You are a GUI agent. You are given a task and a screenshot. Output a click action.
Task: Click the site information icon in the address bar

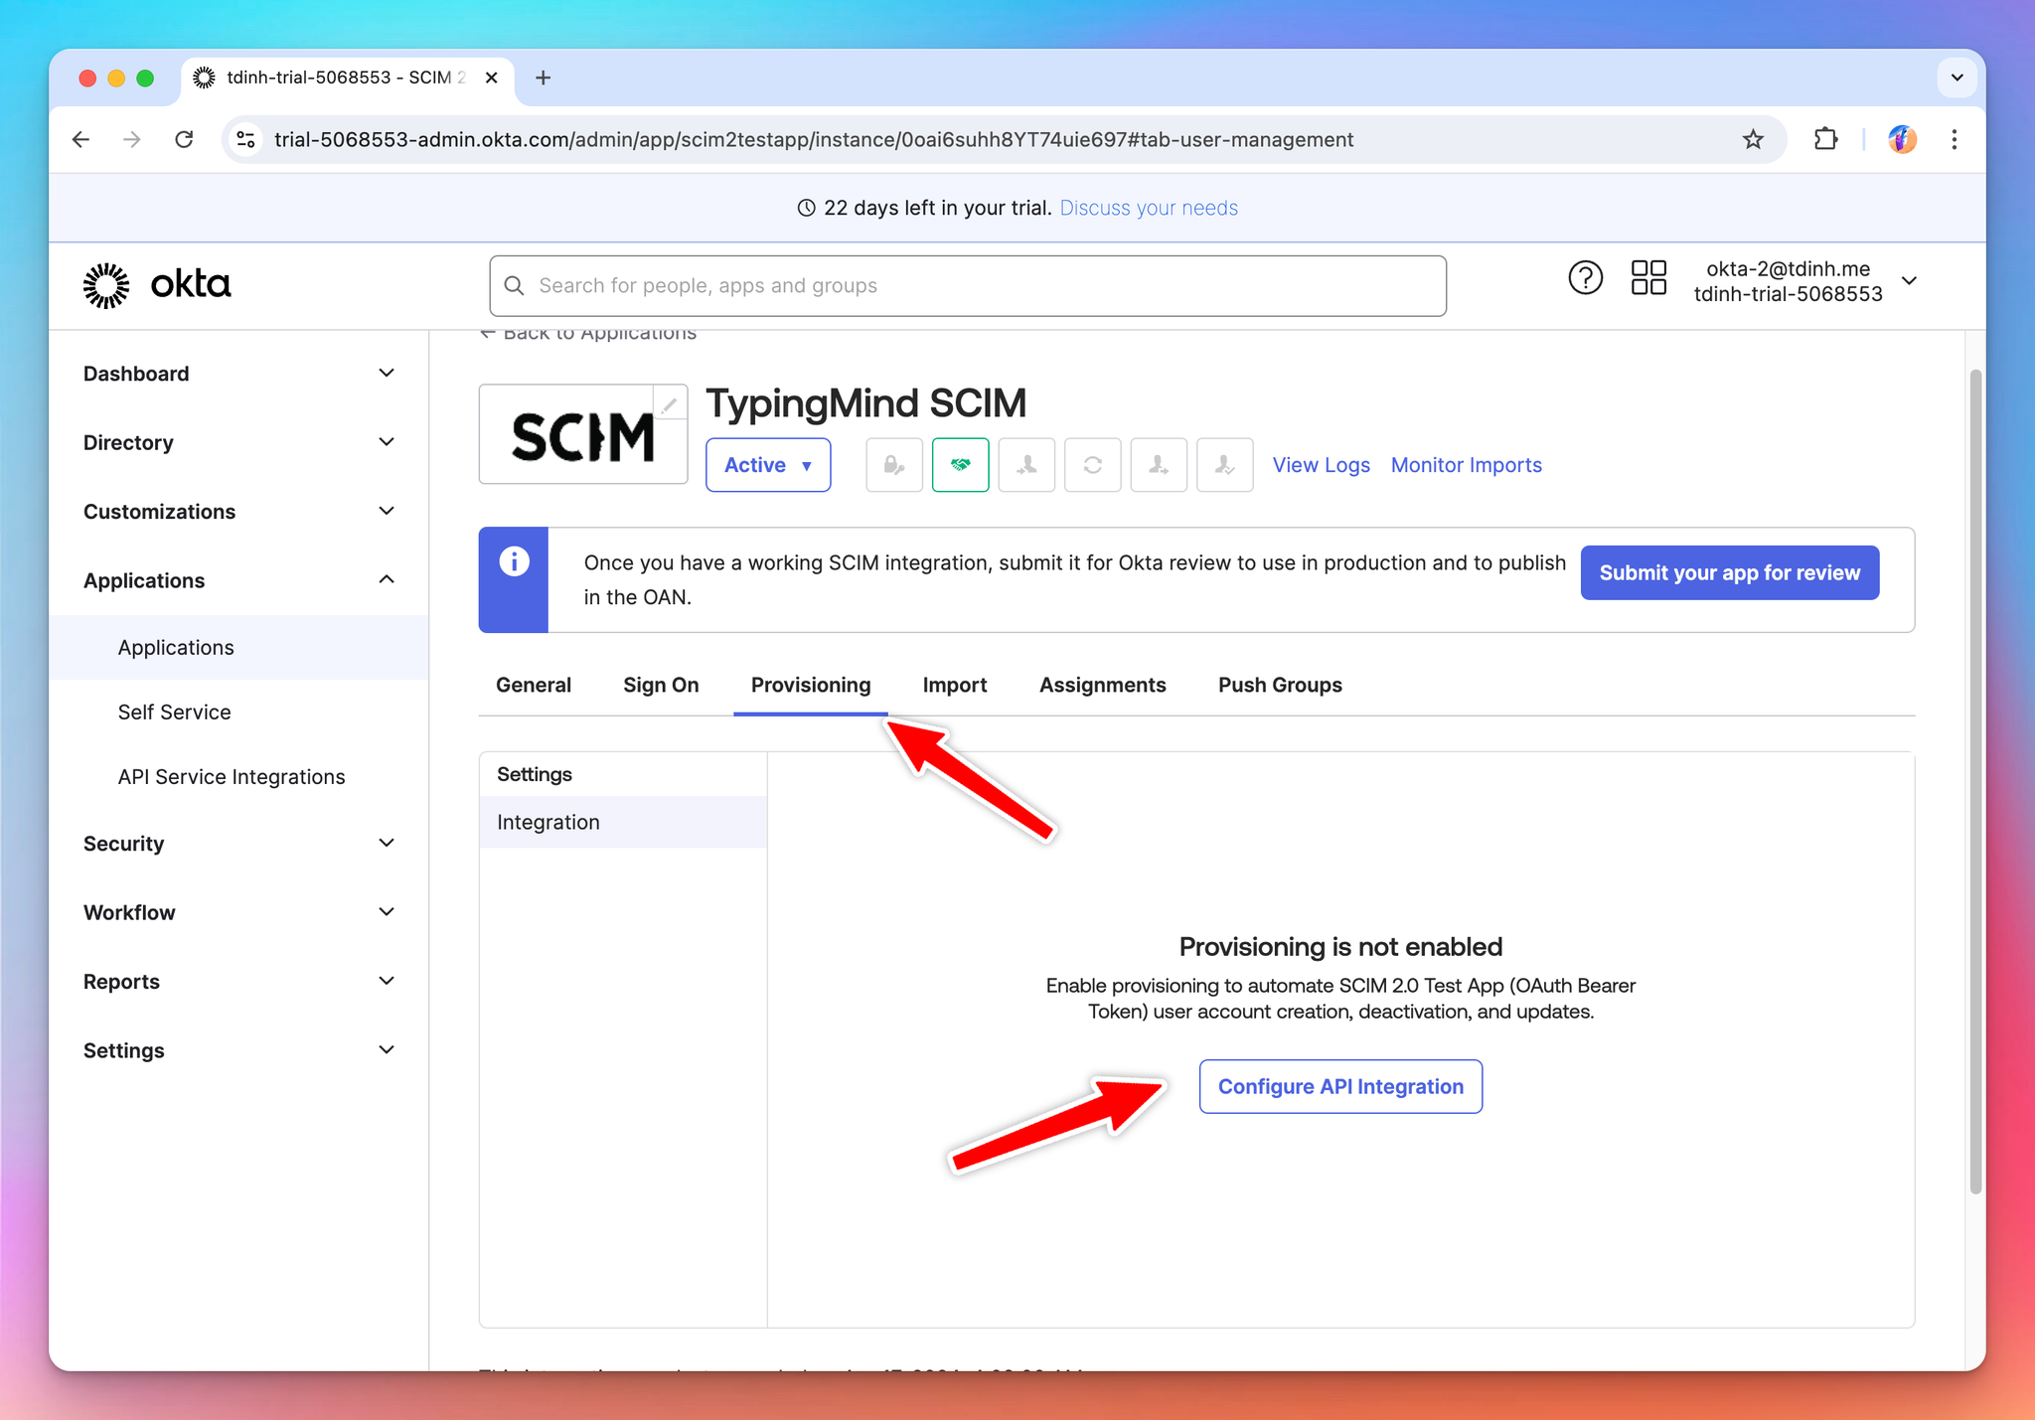(x=245, y=139)
